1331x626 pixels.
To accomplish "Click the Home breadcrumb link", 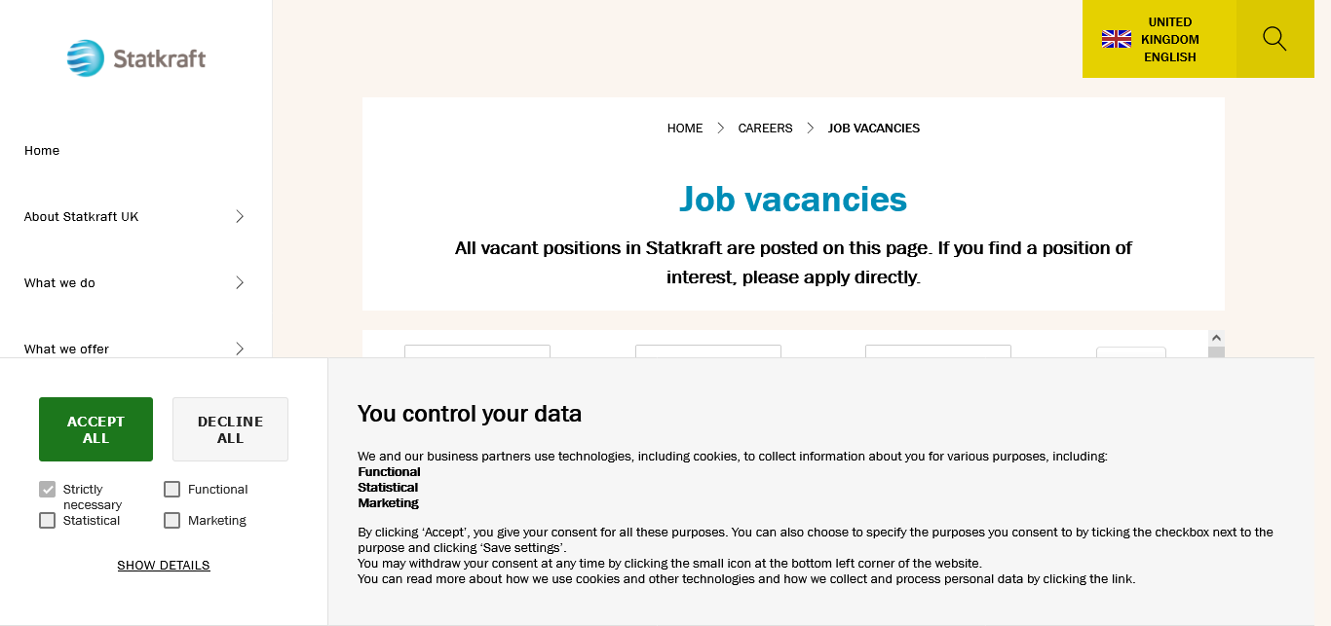I will (x=684, y=129).
